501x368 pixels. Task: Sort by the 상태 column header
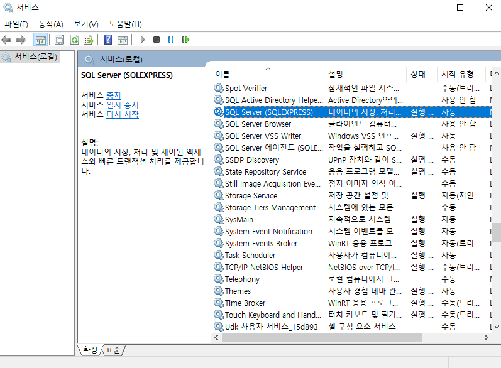tap(421, 74)
